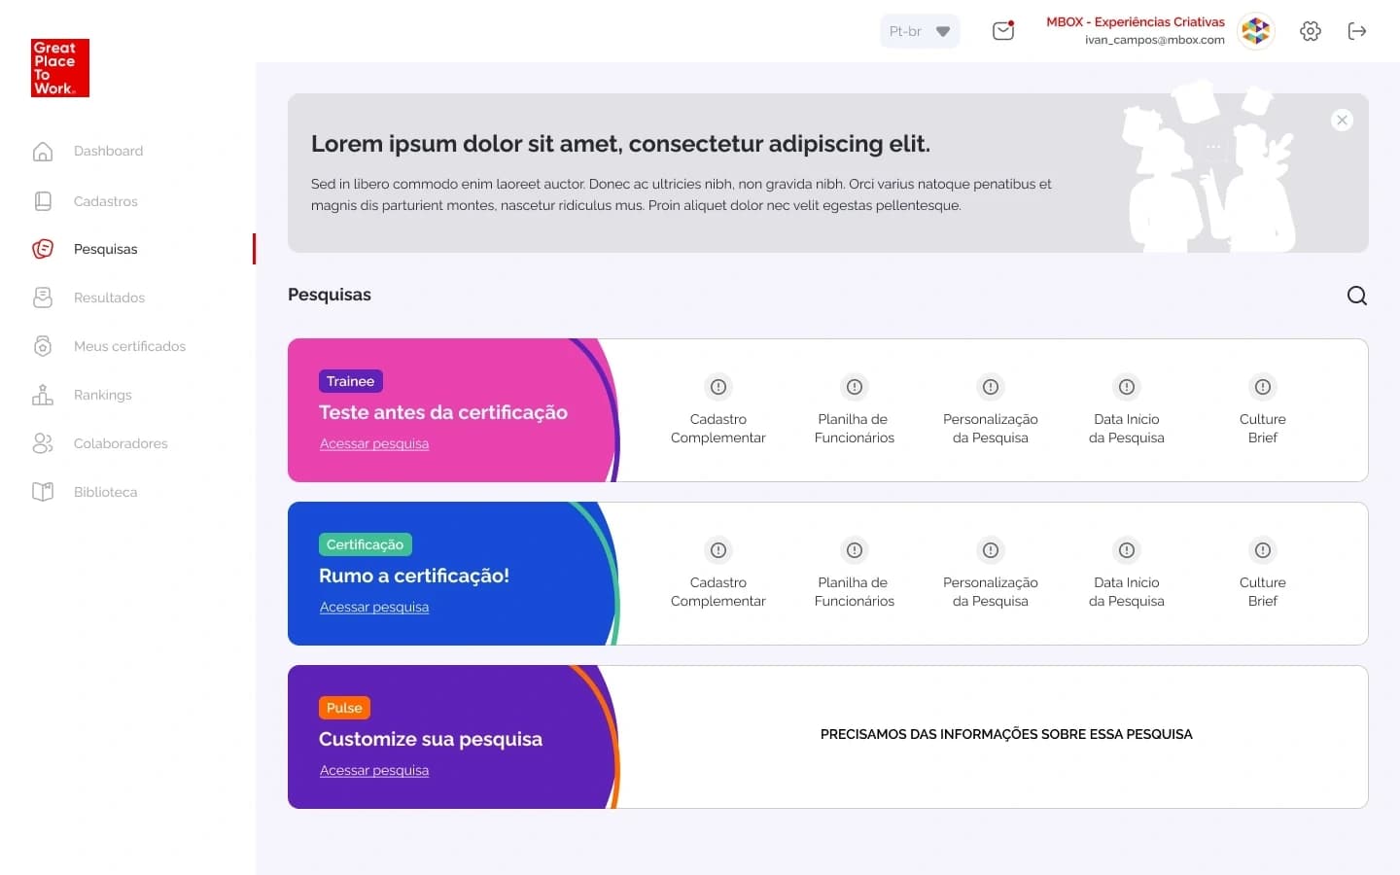Screen dimensions: 1400x875
Task: Click the MBOX colorful avatar icon
Action: point(1256,31)
